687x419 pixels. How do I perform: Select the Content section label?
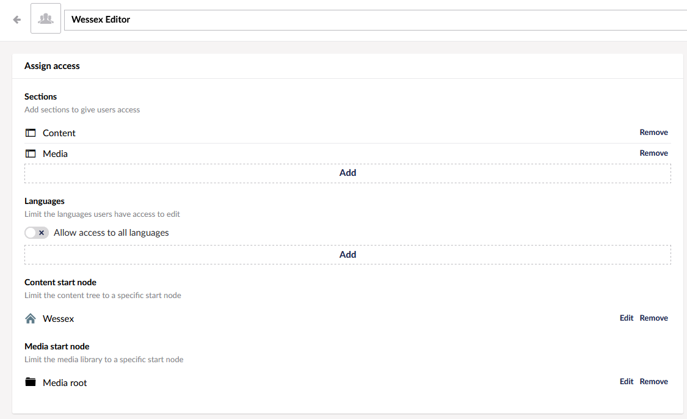59,133
